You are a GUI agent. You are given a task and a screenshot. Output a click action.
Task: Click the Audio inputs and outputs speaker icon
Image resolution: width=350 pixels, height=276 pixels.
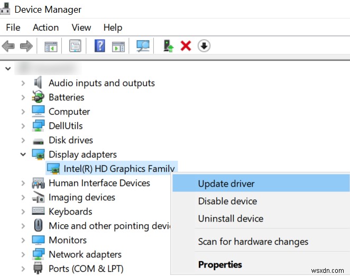(x=38, y=82)
